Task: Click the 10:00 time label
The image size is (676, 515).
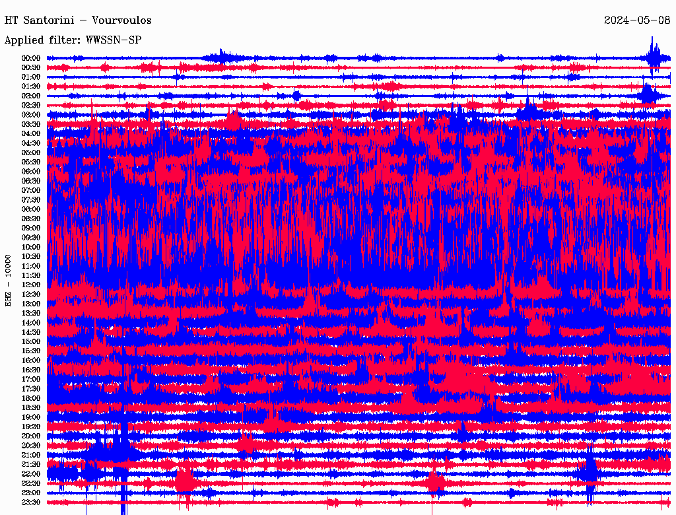Action: pos(31,247)
